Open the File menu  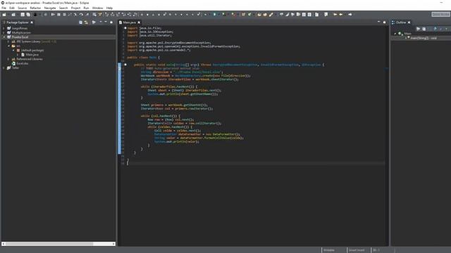(4, 8)
